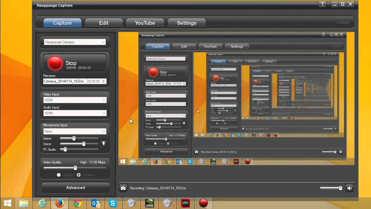Adjust the PC Audio slider
The height and width of the screenshot is (209, 371).
point(65,149)
